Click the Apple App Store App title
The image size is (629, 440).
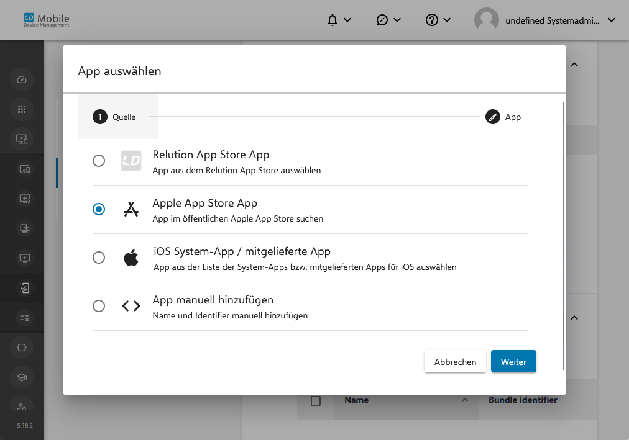click(x=204, y=203)
